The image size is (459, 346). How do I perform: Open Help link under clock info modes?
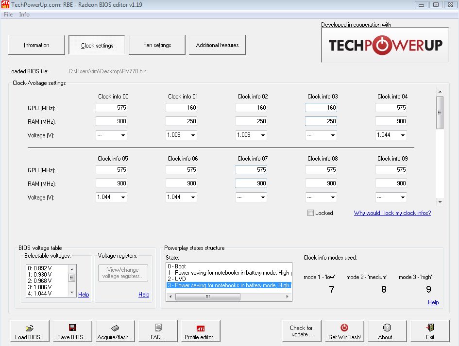[x=433, y=302]
